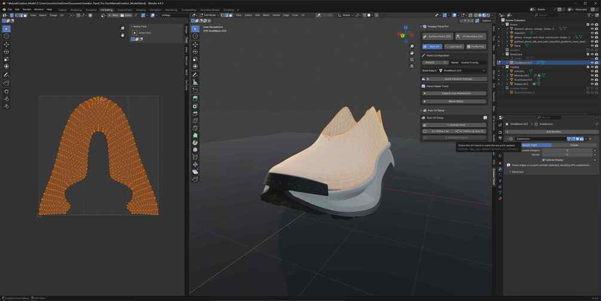
Task: Open the Panel preset dropdown in Panel Configuration
Action: click(x=435, y=63)
